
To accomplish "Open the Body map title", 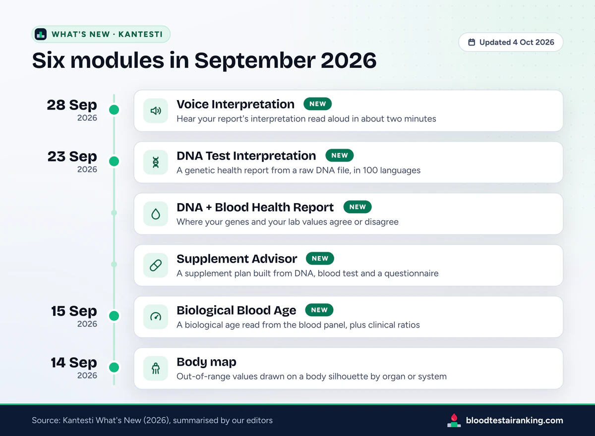I will click(206, 362).
